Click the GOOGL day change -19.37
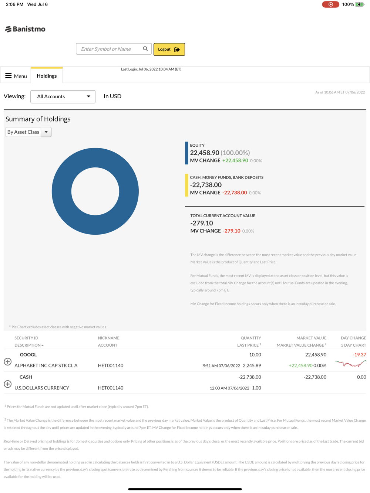 tap(359, 354)
